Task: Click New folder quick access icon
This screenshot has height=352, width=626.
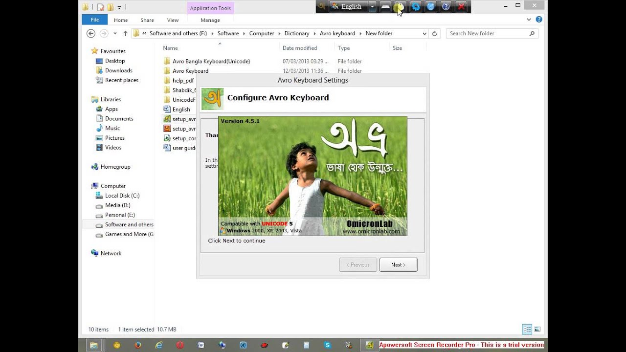Action: pyautogui.click(x=111, y=7)
